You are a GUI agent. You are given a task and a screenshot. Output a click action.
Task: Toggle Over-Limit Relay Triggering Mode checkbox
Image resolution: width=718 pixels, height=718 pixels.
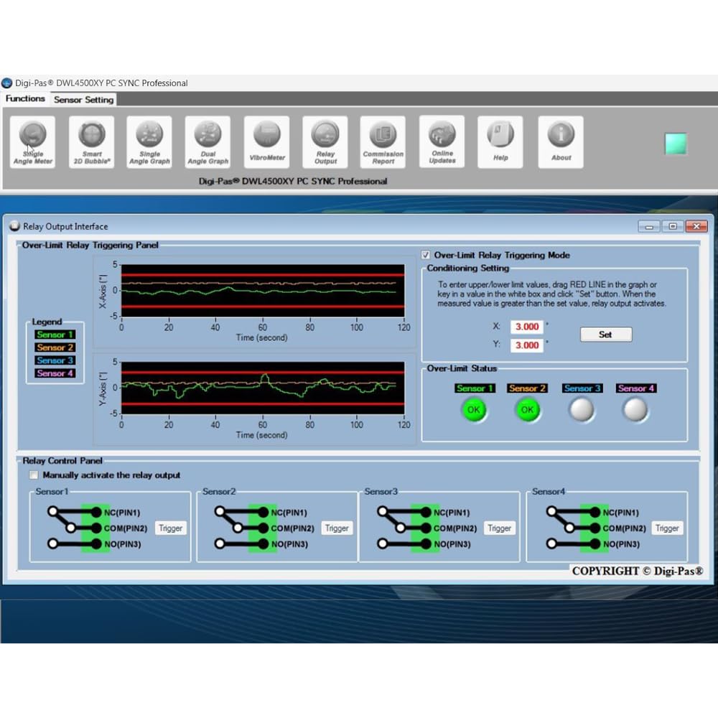[x=425, y=255]
